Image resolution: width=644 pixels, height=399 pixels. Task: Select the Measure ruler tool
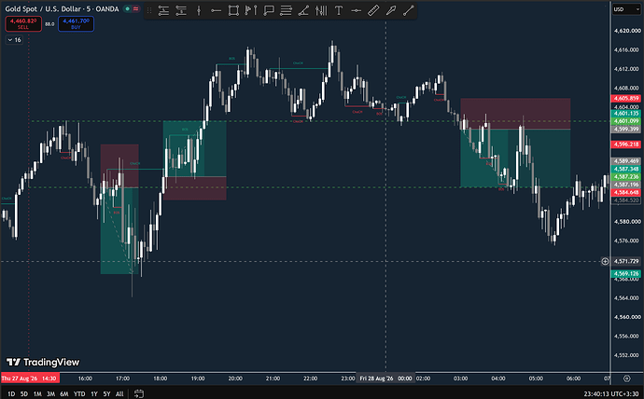click(x=373, y=11)
